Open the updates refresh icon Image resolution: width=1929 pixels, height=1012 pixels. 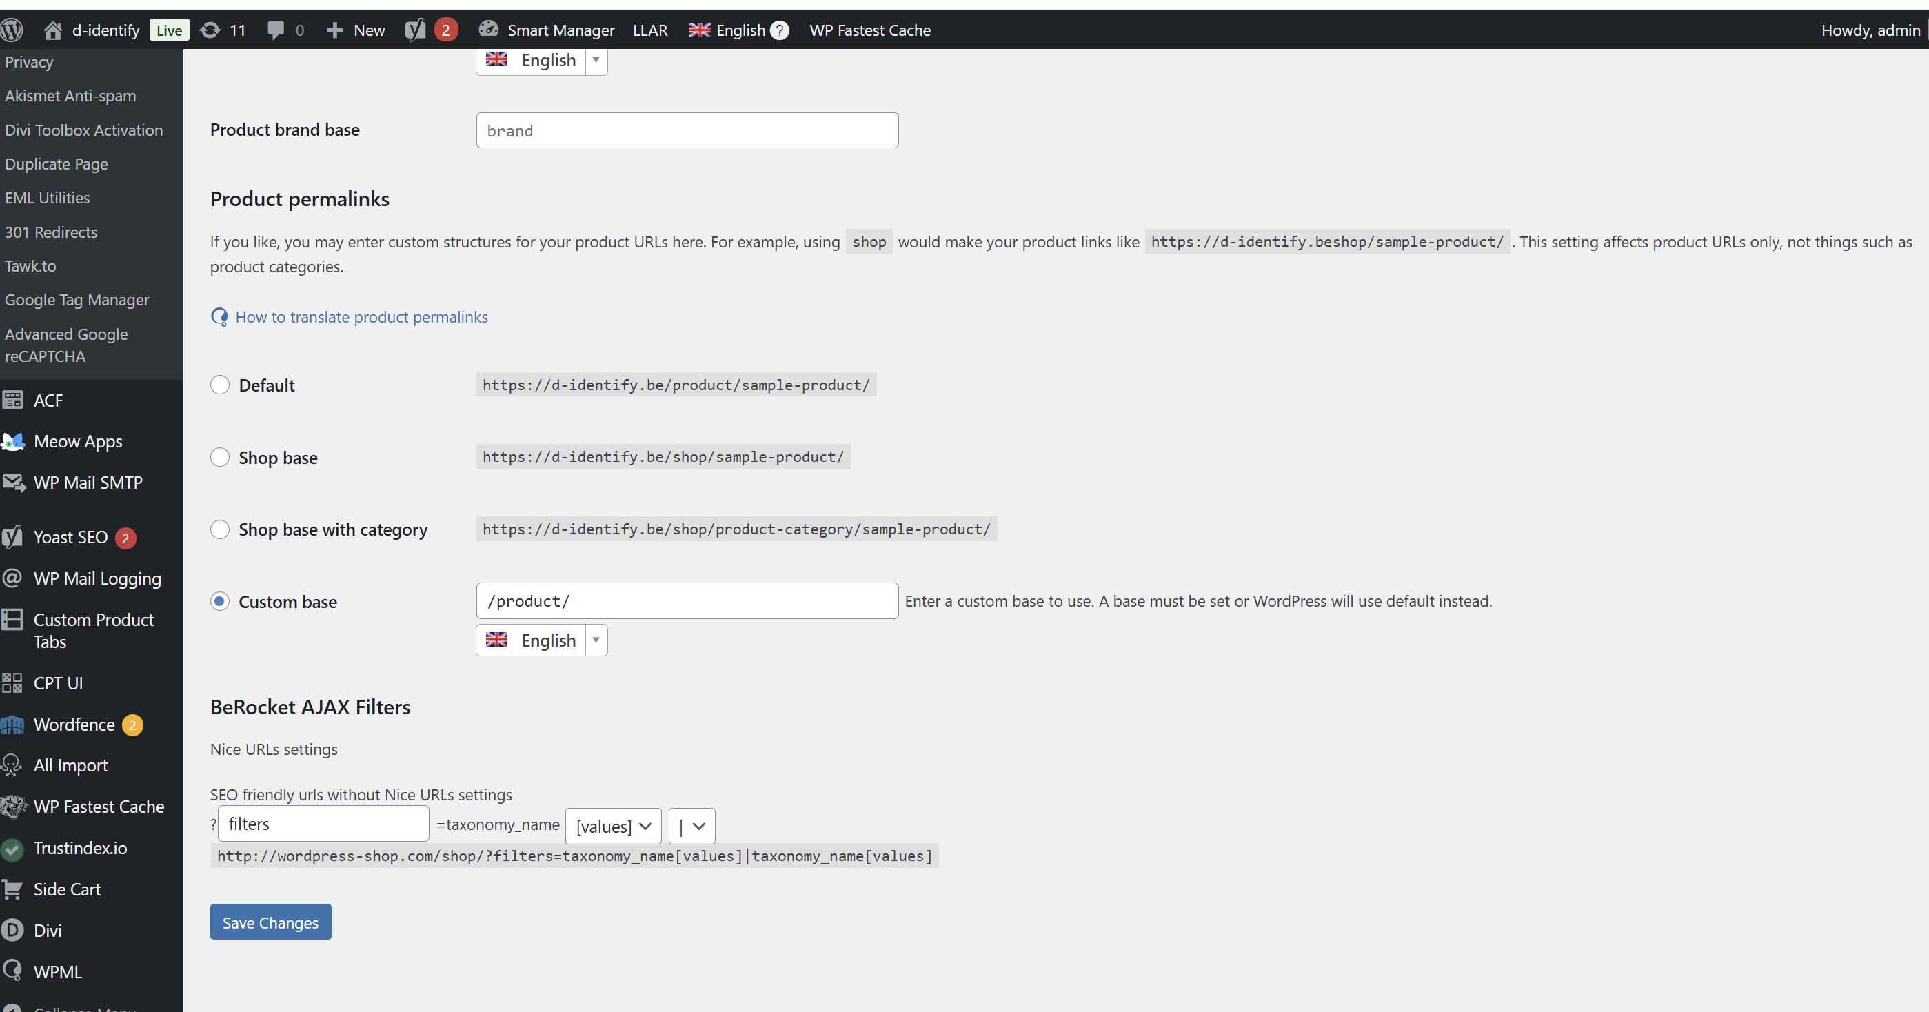pos(210,30)
